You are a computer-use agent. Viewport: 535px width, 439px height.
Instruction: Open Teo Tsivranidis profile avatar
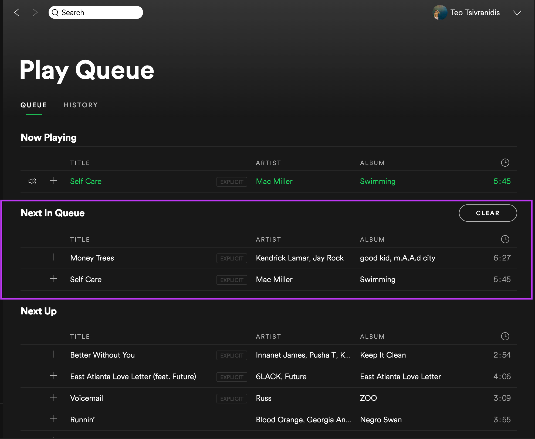[x=440, y=12]
